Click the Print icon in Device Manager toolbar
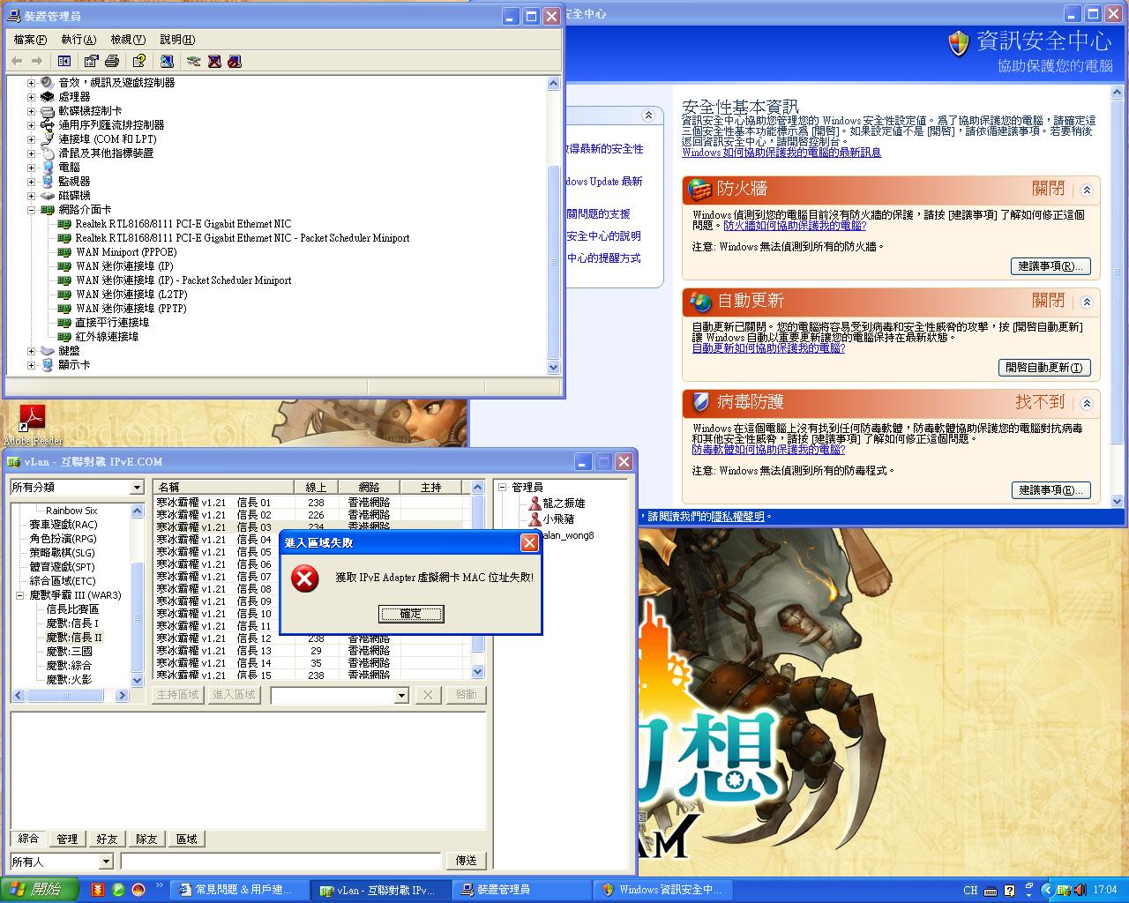This screenshot has width=1129, height=903. pyautogui.click(x=112, y=61)
